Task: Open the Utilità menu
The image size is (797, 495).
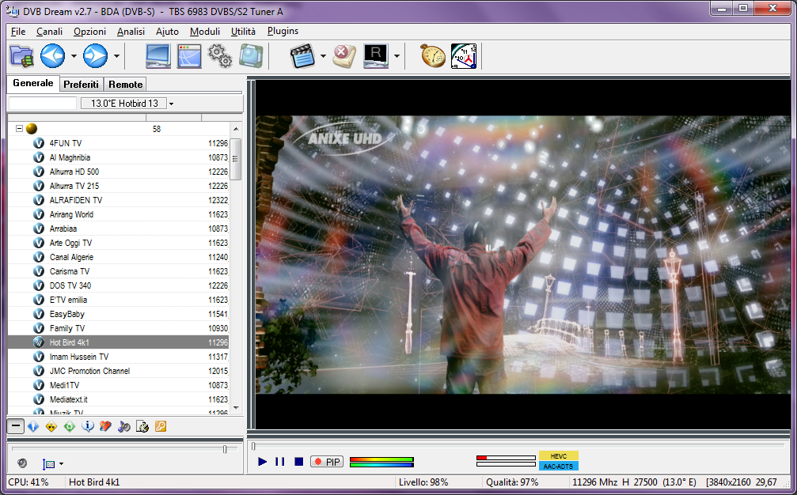Action: (x=243, y=32)
